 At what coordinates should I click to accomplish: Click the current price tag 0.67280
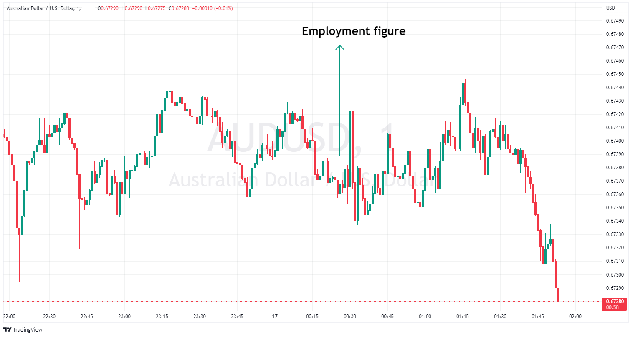[615, 302]
